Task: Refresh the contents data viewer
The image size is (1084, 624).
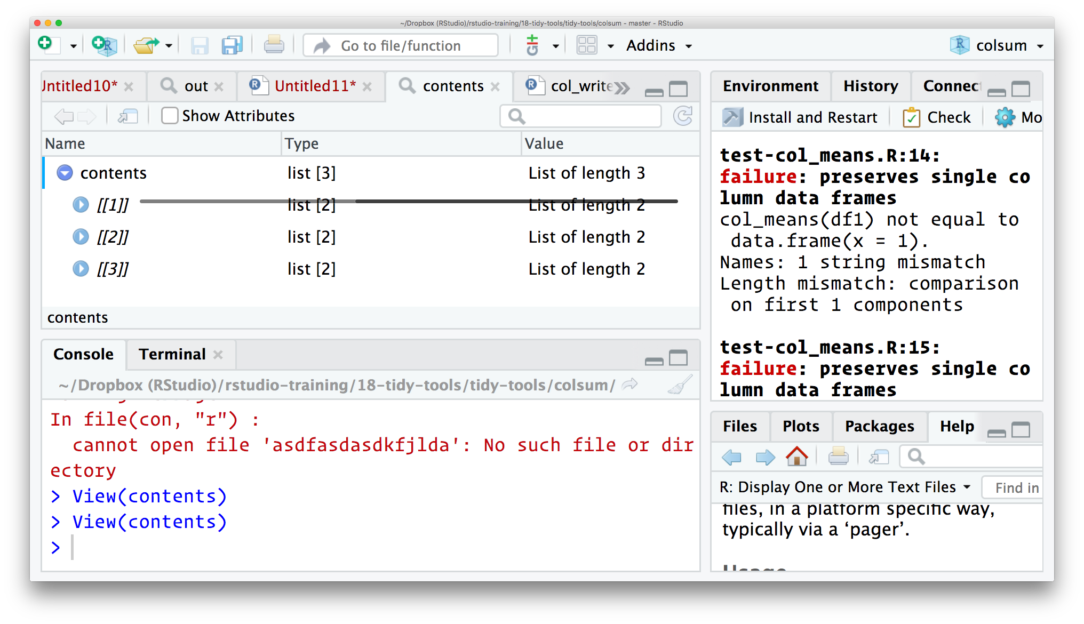Action: coord(684,116)
